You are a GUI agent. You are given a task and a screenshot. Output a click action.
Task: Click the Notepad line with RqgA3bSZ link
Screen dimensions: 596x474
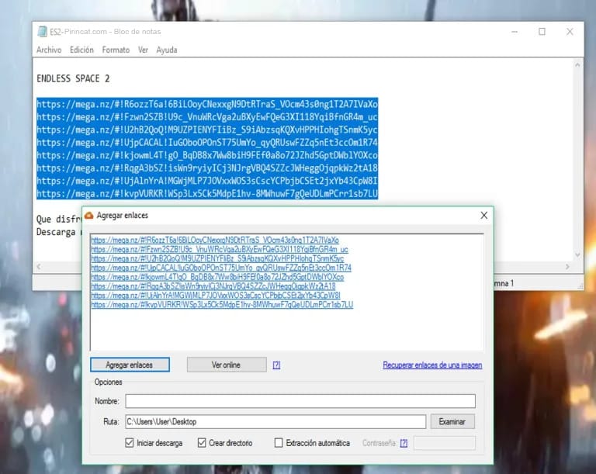[207, 168]
